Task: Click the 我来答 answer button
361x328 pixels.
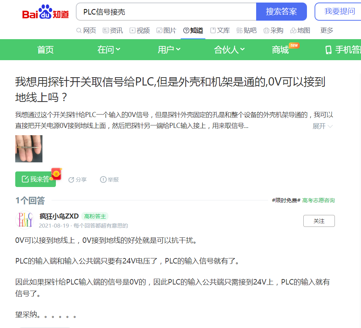Action: click(x=36, y=179)
